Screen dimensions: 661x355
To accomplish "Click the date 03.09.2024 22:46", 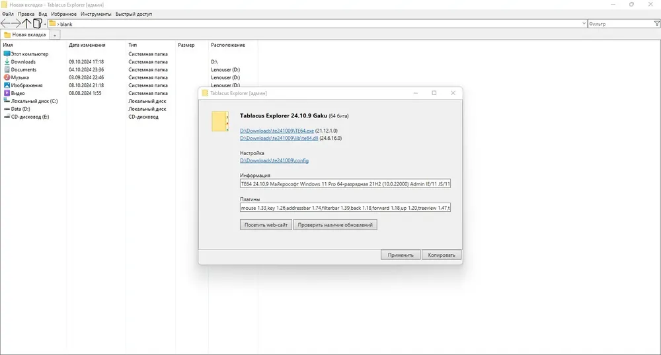I will coord(87,78).
